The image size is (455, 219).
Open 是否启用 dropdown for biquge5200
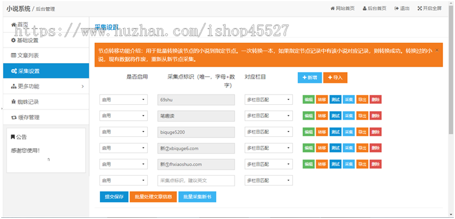(123, 132)
